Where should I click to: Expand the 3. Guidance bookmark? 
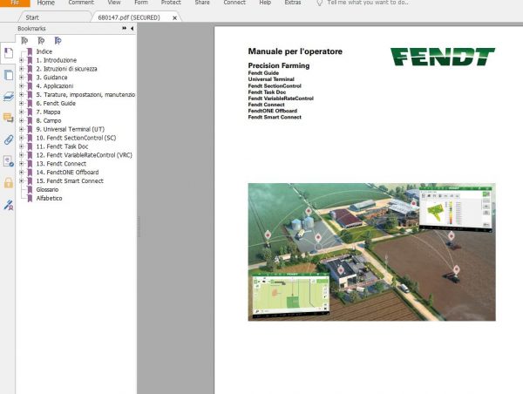click(21, 78)
